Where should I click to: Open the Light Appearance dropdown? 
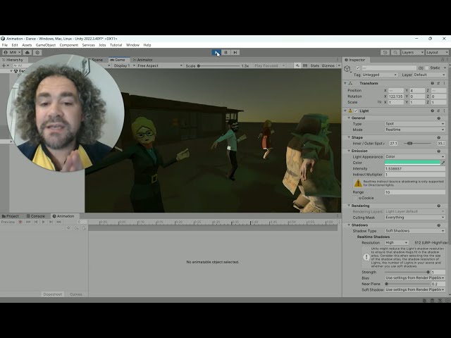point(415,156)
